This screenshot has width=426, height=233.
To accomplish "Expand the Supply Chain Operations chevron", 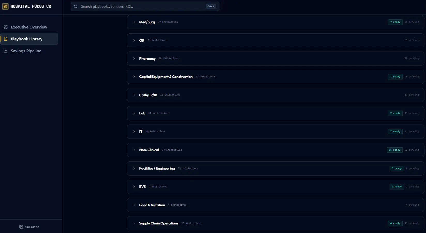I will point(134,223).
